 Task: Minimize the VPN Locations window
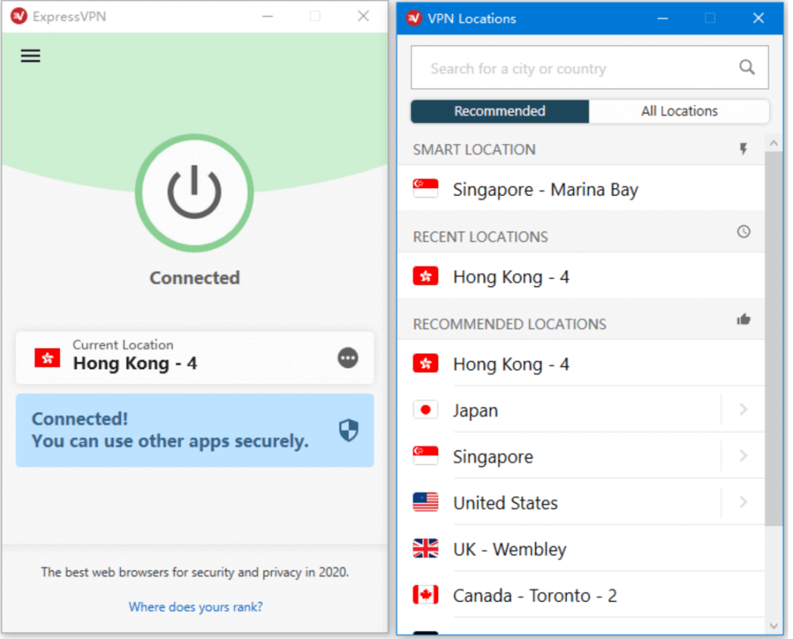pos(663,19)
